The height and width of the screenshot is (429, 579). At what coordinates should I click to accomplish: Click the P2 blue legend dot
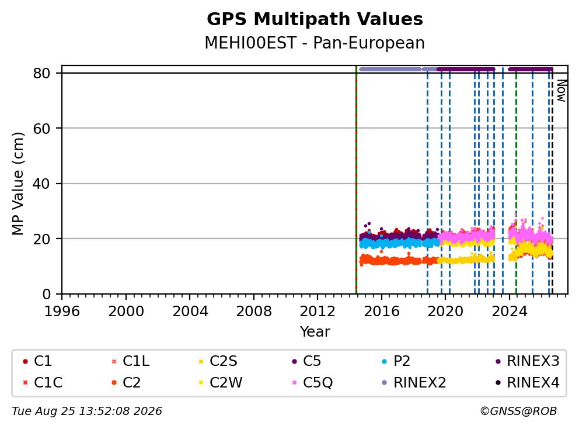(x=385, y=361)
